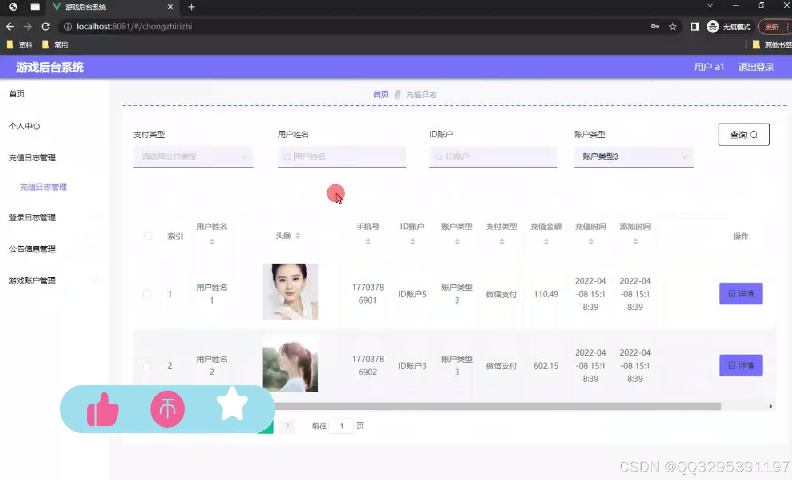Click the thumbs-up like icon

103,409
